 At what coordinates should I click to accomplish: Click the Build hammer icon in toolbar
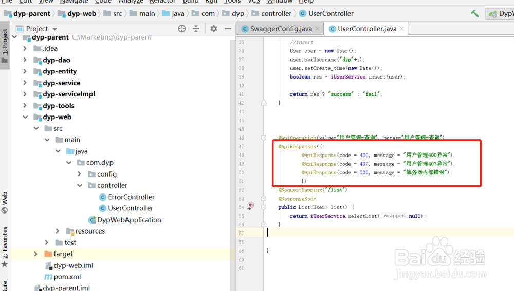click(x=474, y=14)
